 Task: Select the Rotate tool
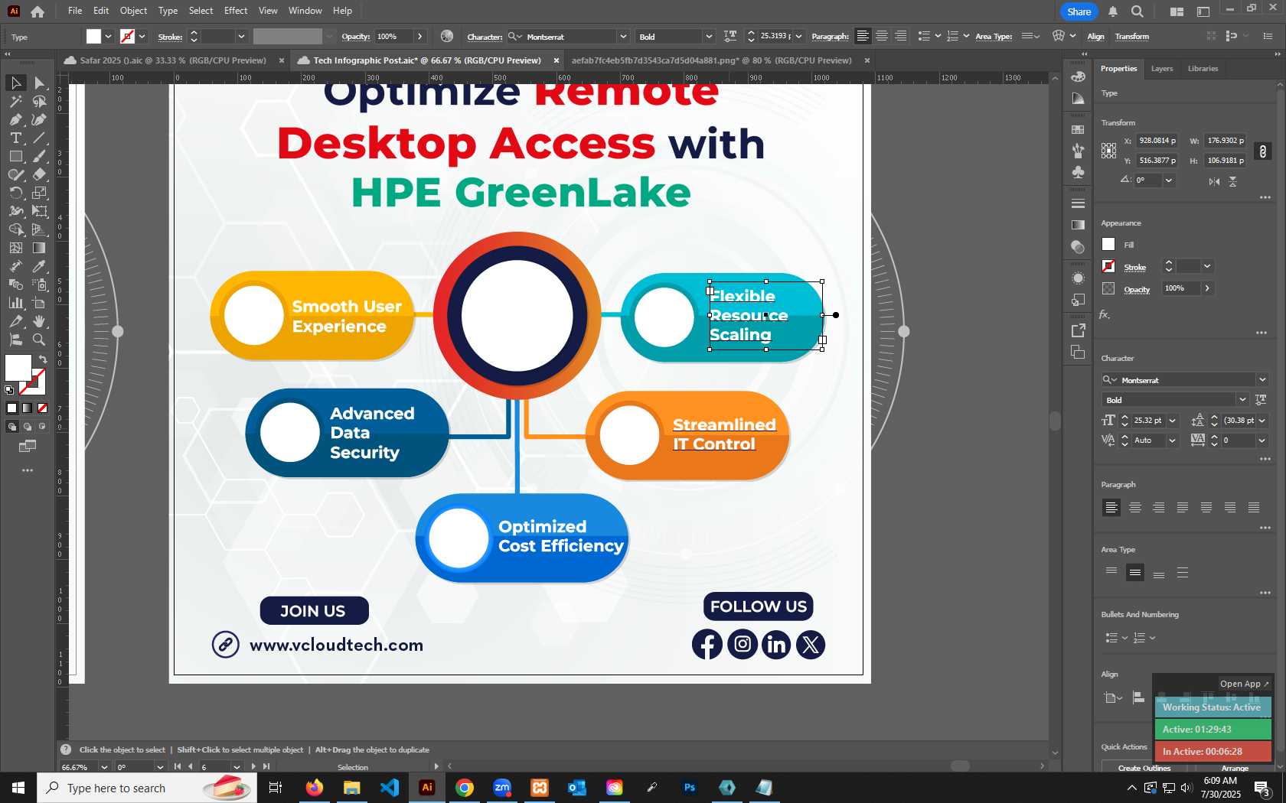pos(15,193)
